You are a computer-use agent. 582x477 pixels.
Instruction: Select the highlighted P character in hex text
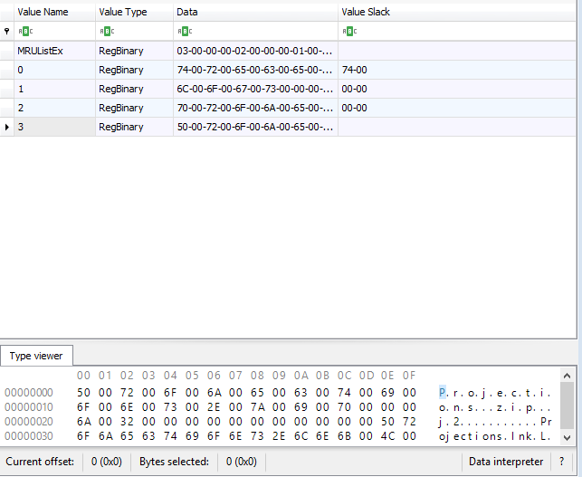[443, 392]
